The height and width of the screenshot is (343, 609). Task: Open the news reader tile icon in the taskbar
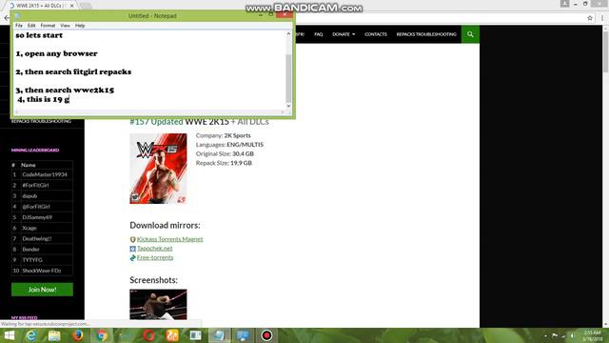pyautogui.click(x=196, y=335)
